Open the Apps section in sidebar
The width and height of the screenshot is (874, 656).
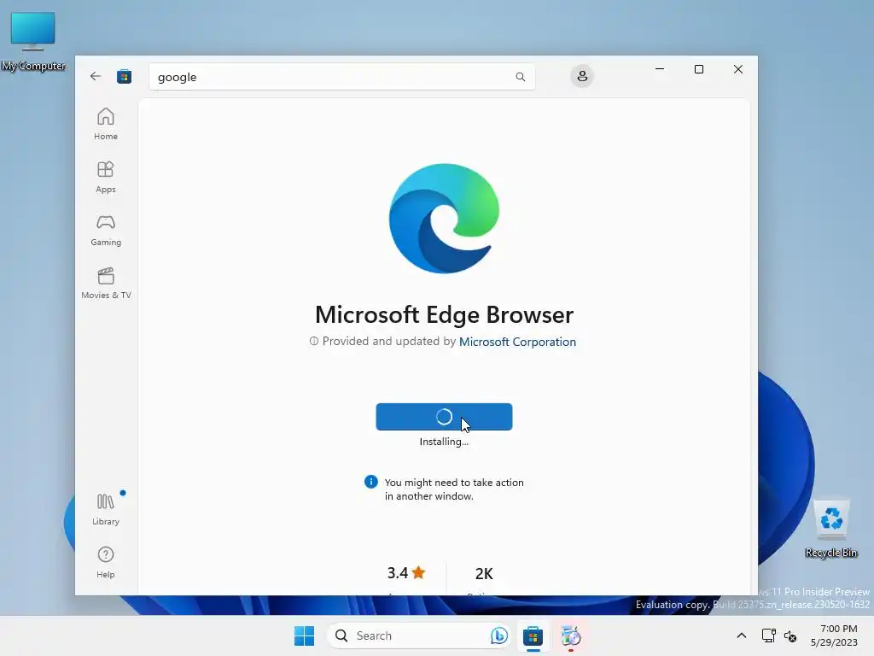click(105, 177)
